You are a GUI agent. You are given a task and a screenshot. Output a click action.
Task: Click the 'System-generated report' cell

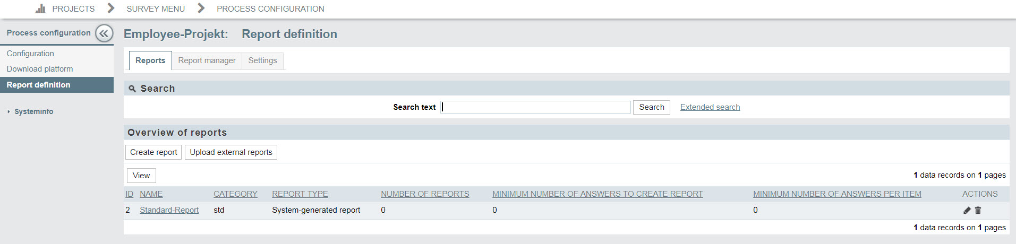[316, 210]
